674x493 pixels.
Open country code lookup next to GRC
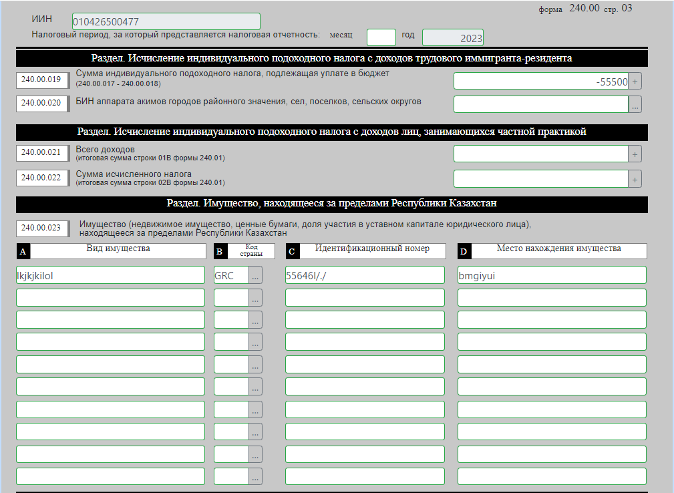(255, 275)
